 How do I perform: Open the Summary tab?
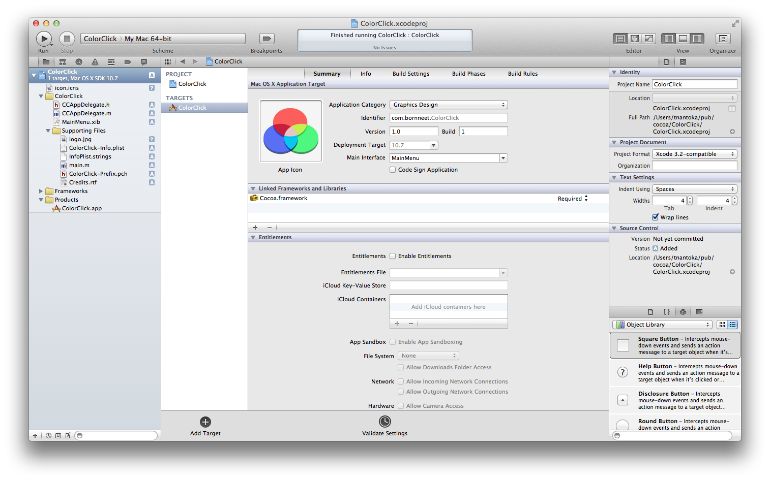click(327, 74)
